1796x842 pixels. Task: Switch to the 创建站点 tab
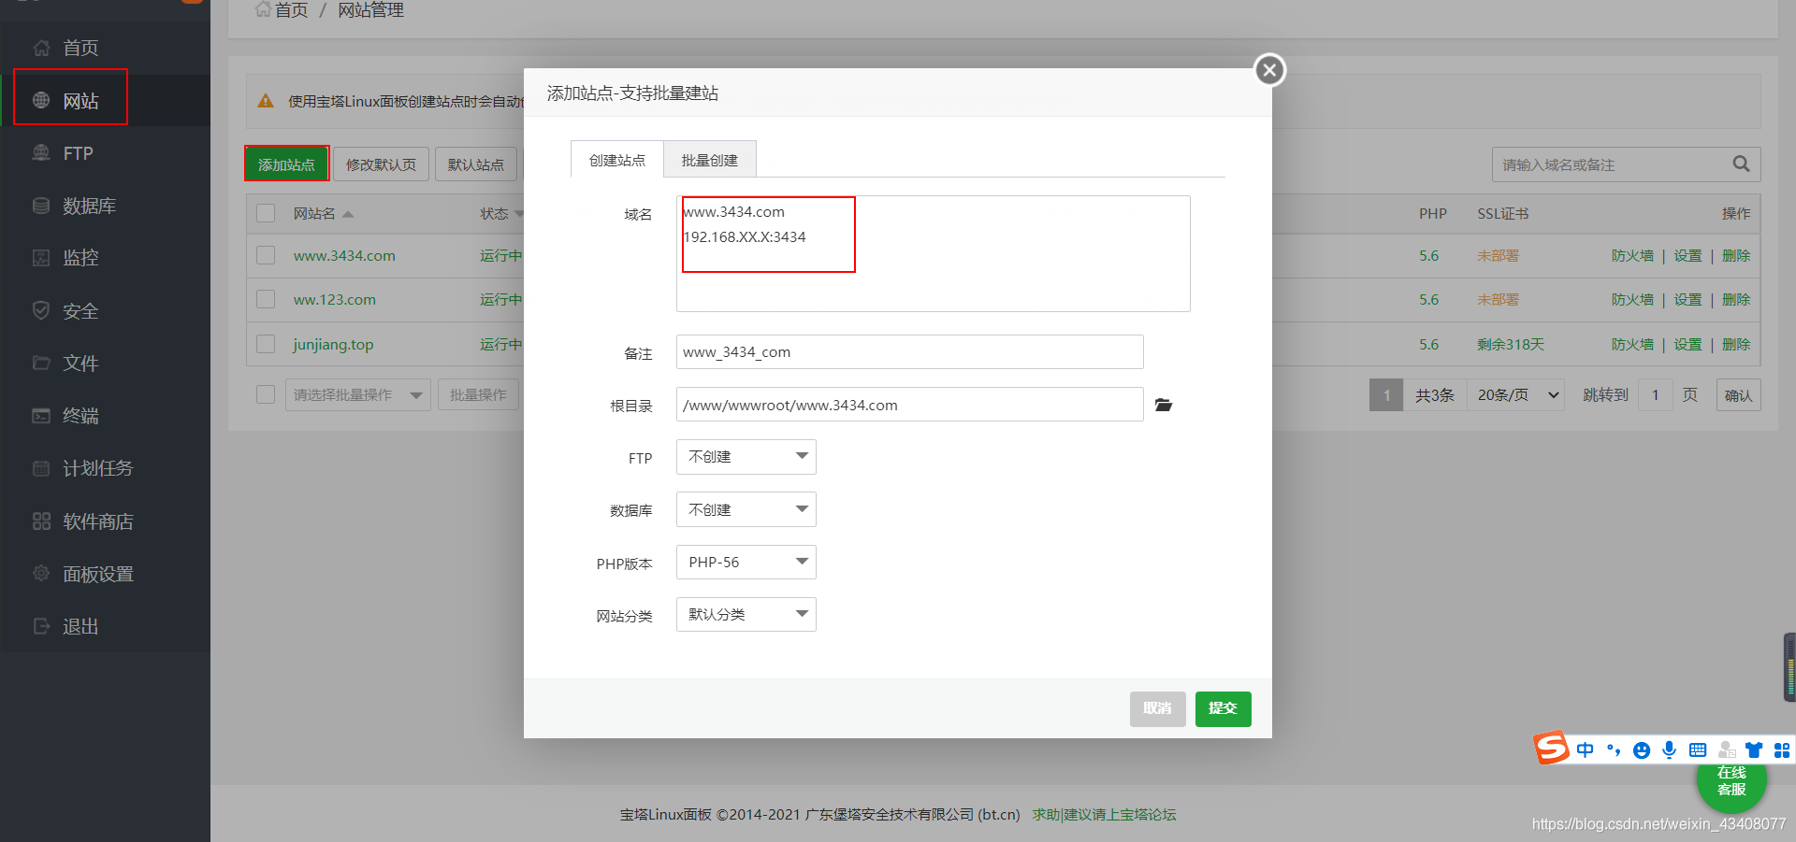617,160
